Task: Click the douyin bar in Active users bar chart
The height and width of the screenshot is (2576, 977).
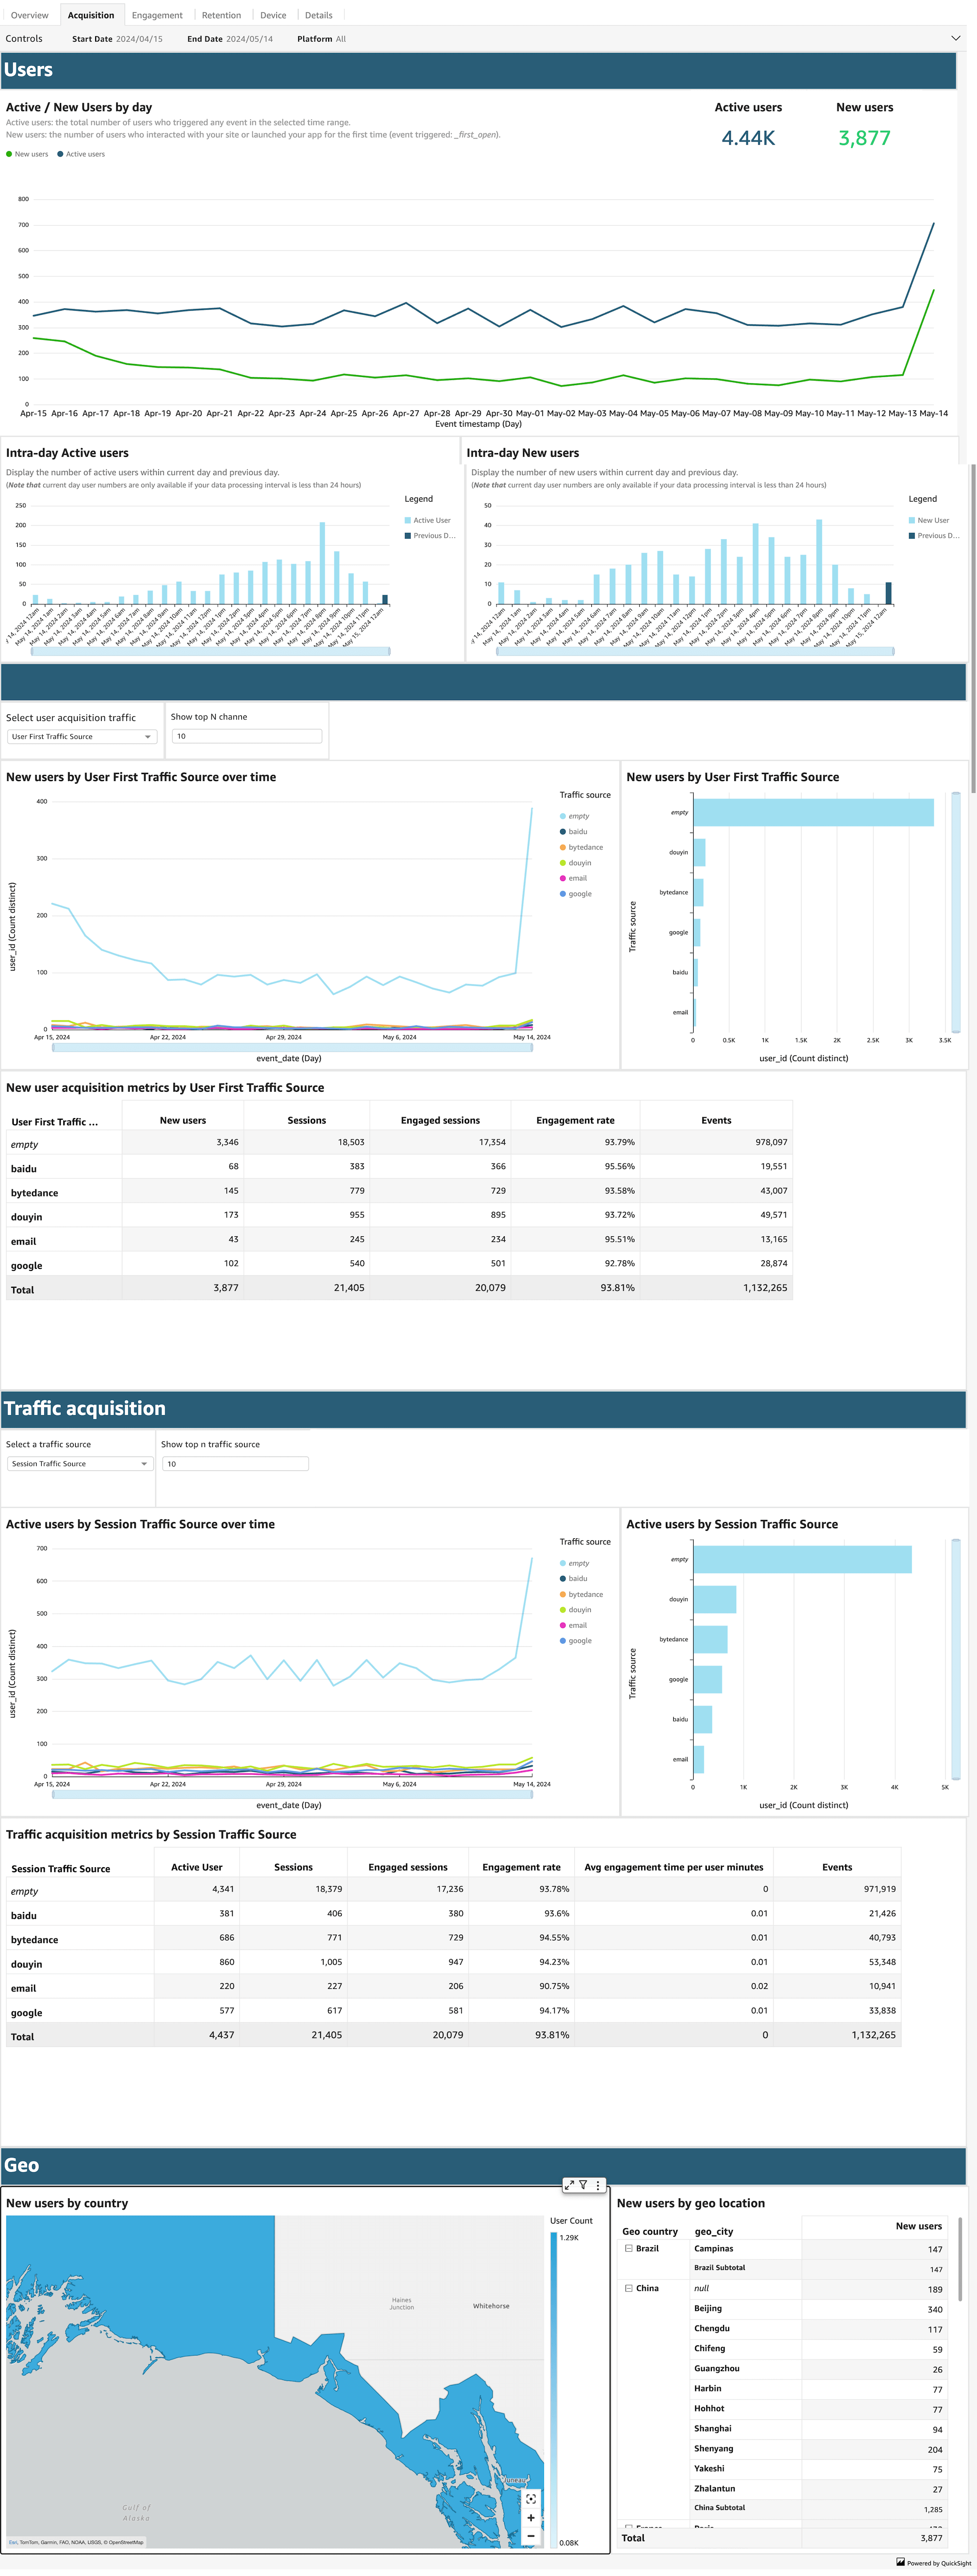Action: [x=714, y=1599]
